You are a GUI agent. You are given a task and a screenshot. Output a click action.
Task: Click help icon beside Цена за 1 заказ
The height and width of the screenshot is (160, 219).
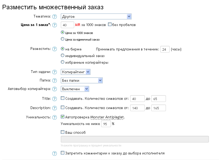54,25
